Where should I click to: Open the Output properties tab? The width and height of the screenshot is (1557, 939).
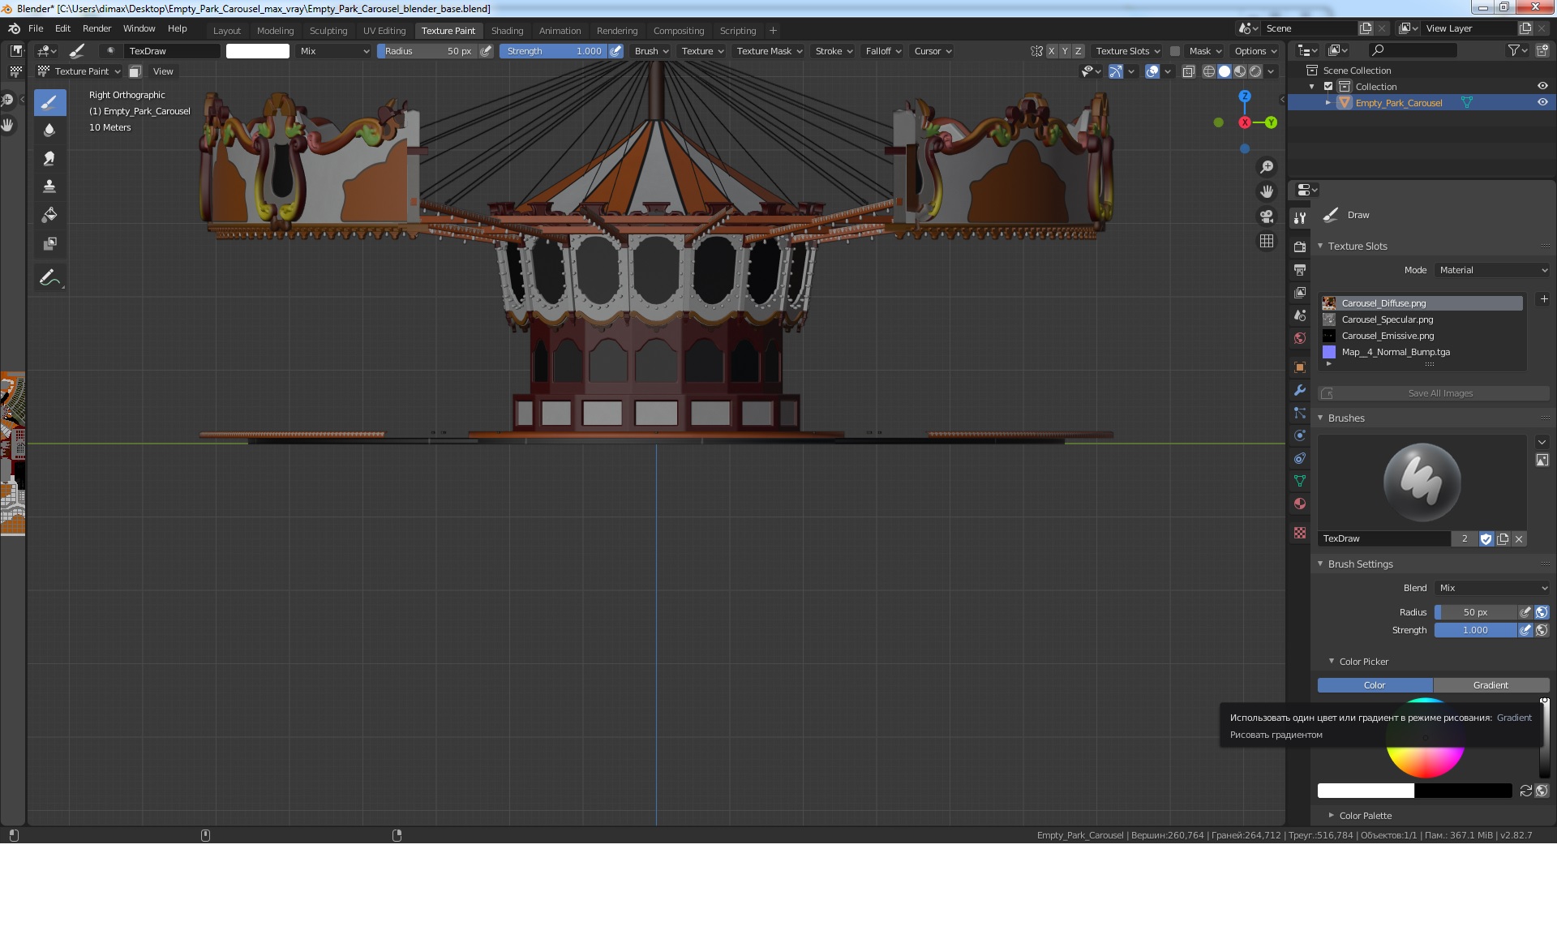(x=1300, y=269)
